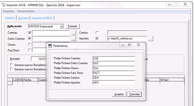Minimize the Parámetros dialog
The height and width of the screenshot is (106, 194).
[x=123, y=45]
